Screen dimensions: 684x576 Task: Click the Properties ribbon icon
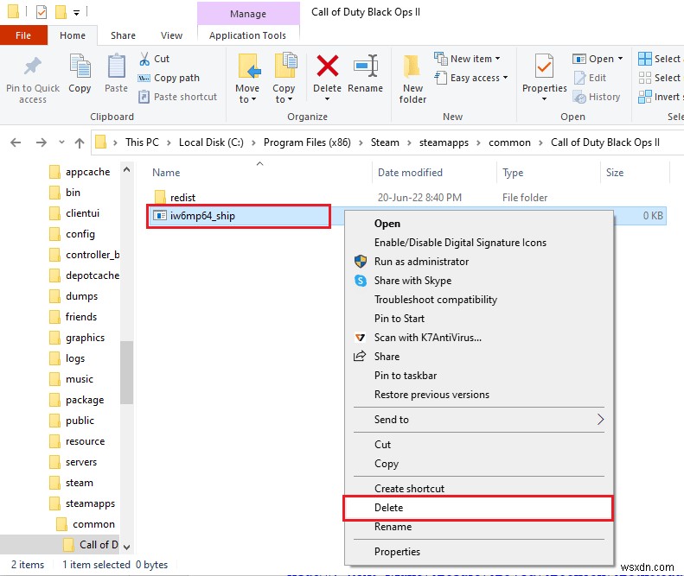tap(544, 66)
